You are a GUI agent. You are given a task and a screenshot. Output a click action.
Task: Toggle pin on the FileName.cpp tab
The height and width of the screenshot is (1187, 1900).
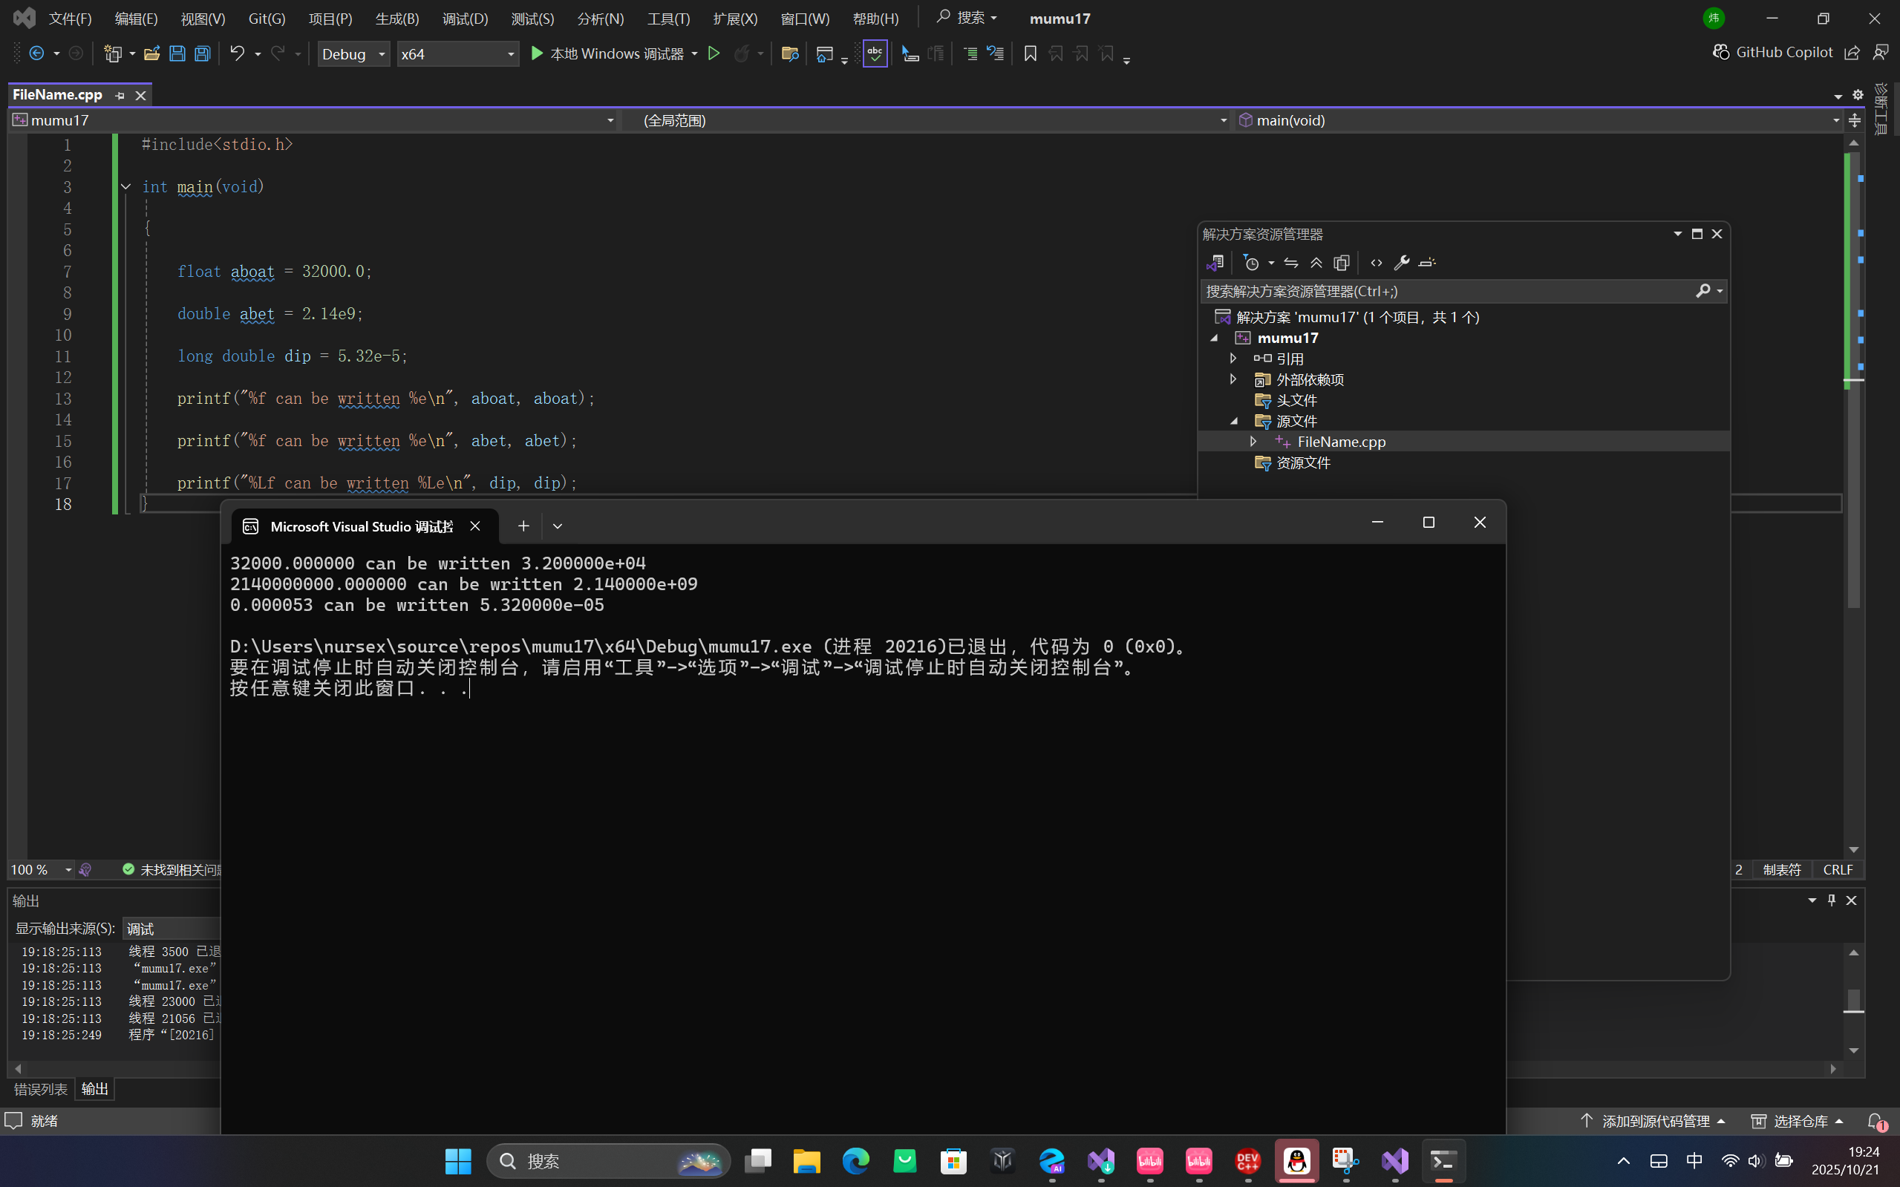click(120, 95)
